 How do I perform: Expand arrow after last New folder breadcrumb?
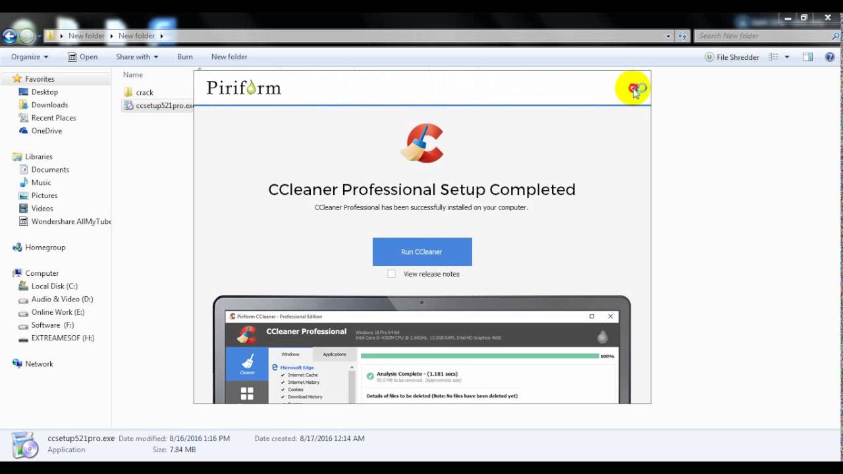point(161,36)
